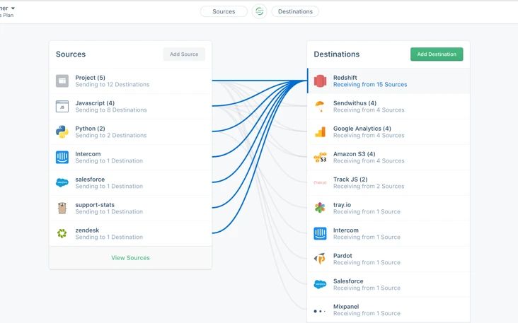Click the Google Analytics icon

click(320, 131)
